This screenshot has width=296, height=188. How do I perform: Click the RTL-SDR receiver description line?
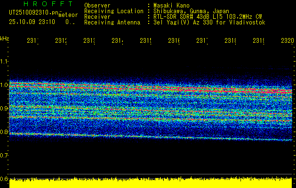(208, 17)
